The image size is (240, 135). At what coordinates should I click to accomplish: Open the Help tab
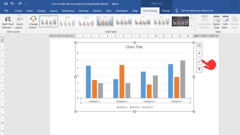[135, 11]
